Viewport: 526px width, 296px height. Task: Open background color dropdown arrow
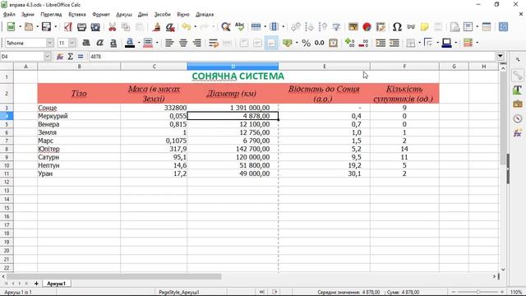tap(156, 43)
